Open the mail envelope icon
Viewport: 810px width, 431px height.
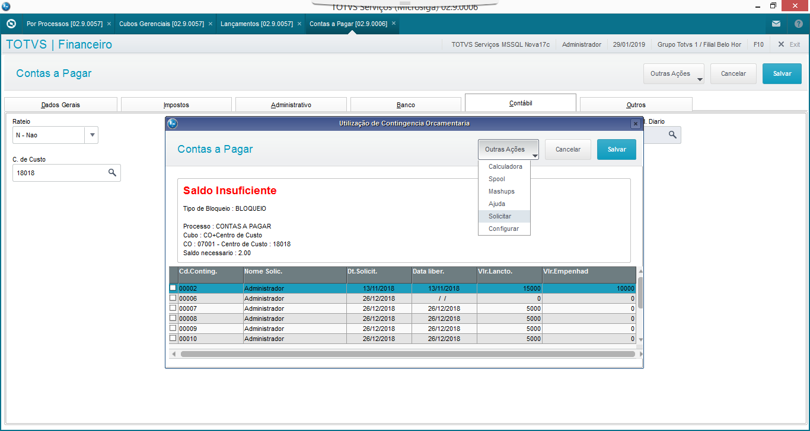click(x=776, y=24)
